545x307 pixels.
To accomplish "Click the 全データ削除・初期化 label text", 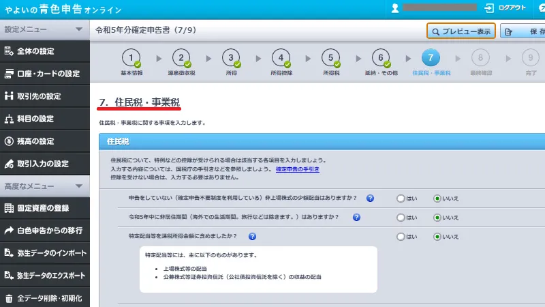I will tap(50, 298).
